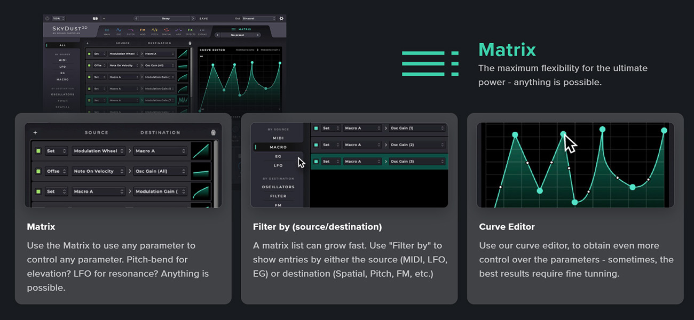Click the 'Filter by (source/destination)' heading

pos(317,227)
